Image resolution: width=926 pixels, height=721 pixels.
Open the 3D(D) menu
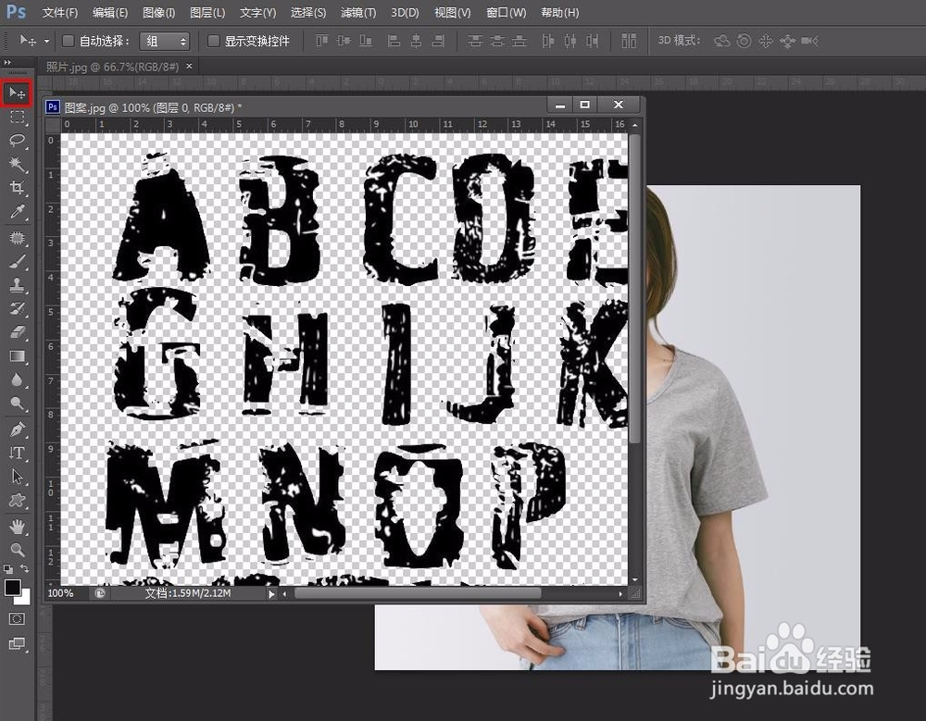[x=405, y=12]
